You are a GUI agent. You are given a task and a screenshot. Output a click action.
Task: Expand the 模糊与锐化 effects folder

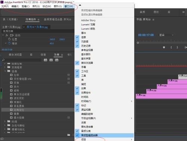point(5,129)
